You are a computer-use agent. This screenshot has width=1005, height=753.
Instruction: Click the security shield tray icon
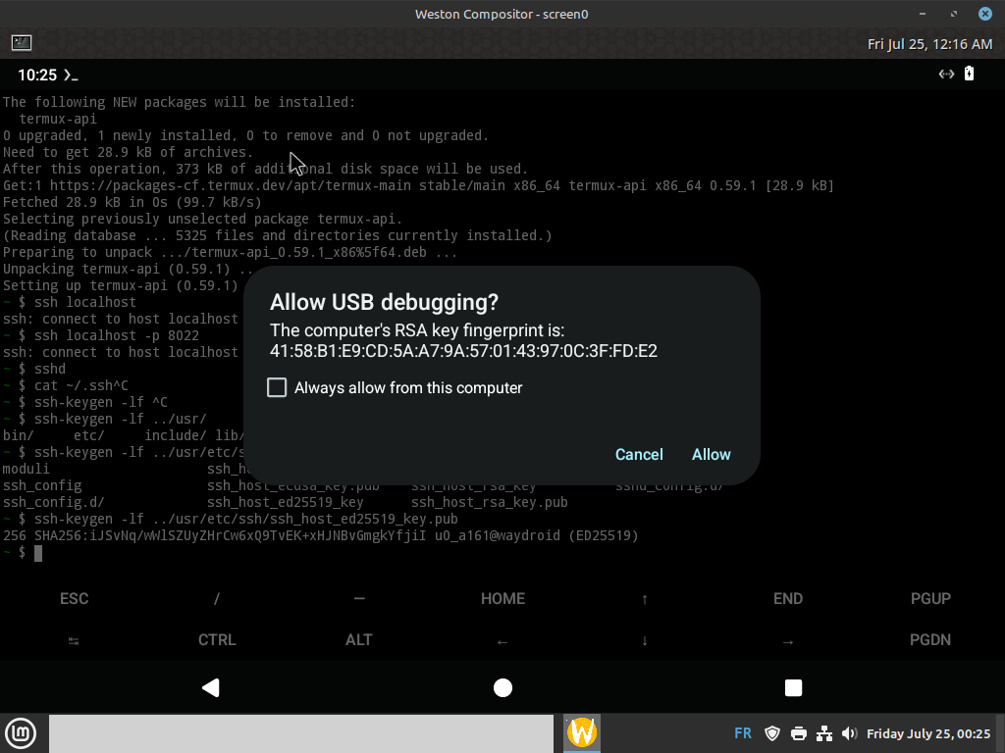772,733
